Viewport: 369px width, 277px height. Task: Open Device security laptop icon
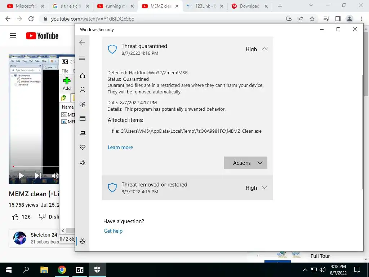(83, 133)
